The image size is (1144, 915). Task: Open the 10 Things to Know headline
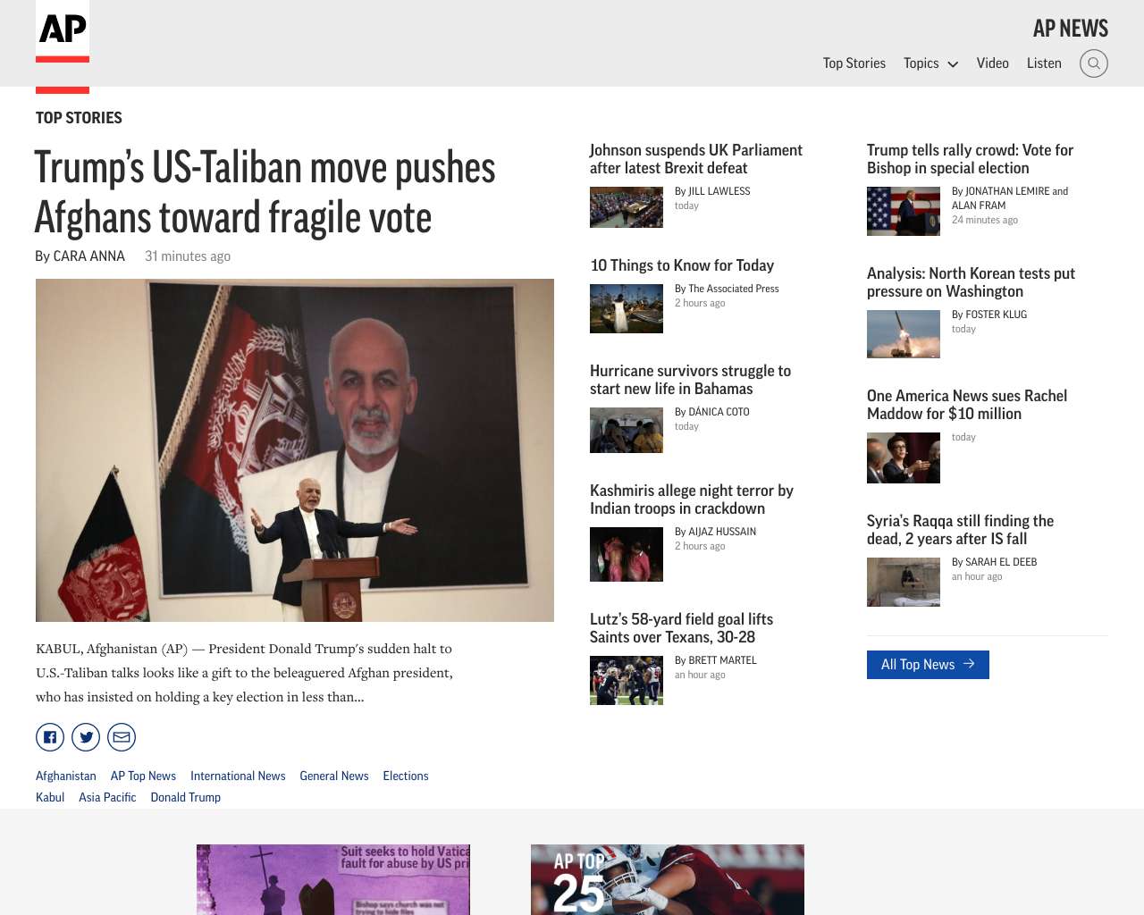point(682,265)
